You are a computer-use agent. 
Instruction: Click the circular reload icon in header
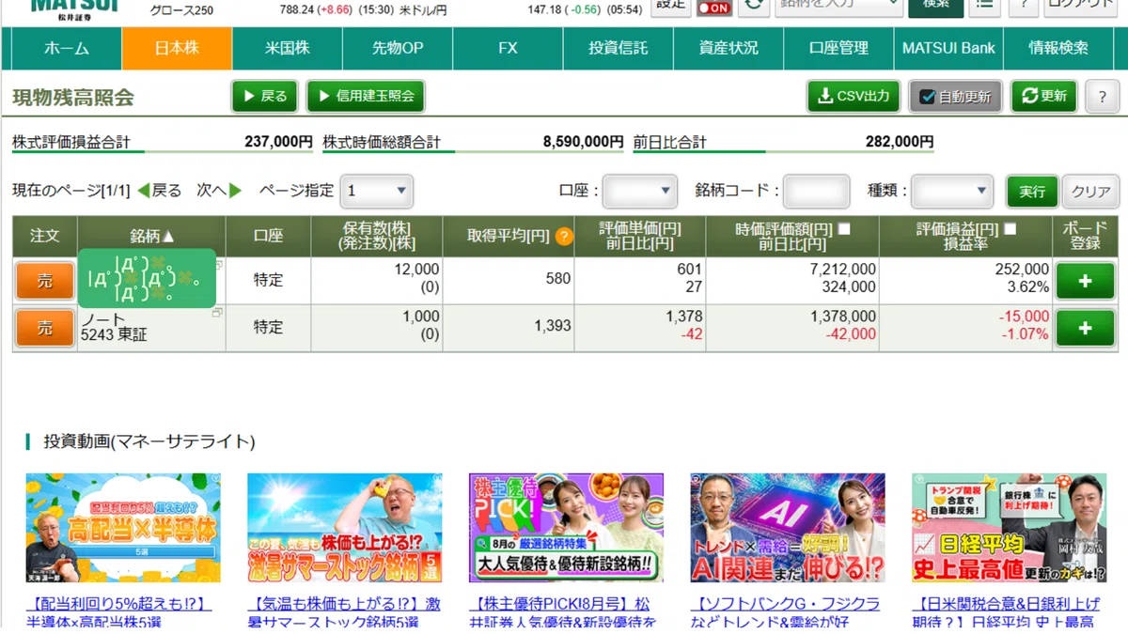(753, 5)
